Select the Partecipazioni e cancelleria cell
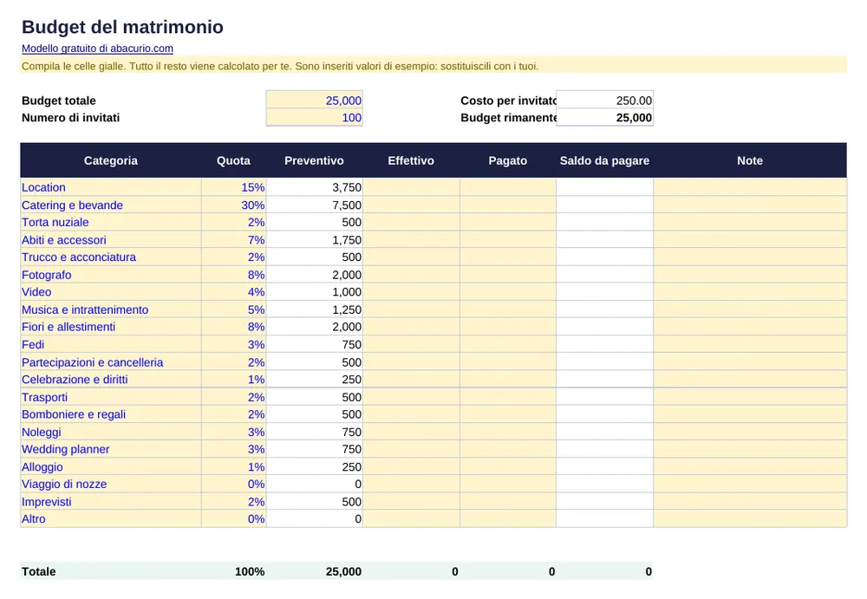Viewport: 867px width, 599px height. click(111, 361)
